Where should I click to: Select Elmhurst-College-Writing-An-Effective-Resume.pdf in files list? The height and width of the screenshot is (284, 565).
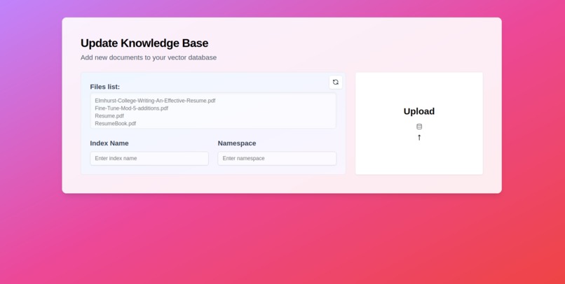(155, 101)
